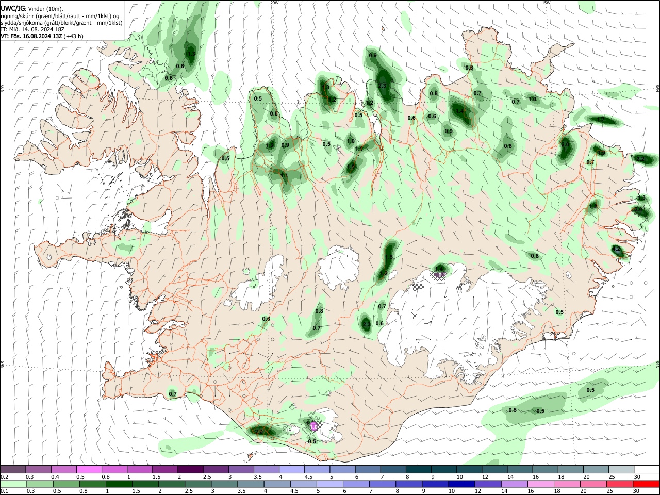Click the bright magenta 0.5 swatch in snow scale

89,469
